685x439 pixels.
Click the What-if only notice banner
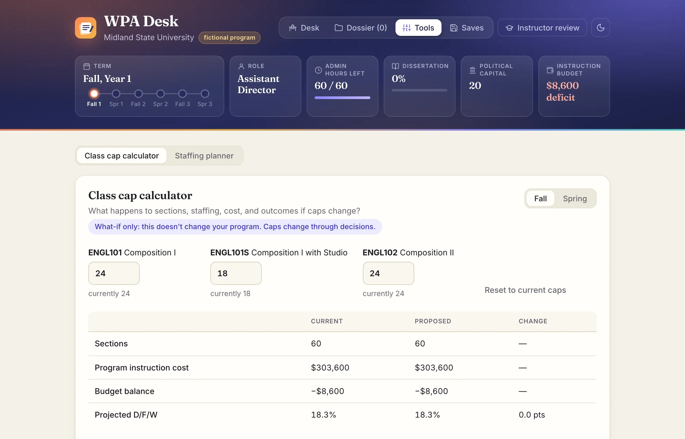235,227
